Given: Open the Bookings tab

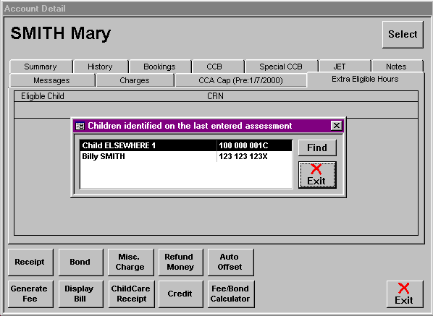Looking at the screenshot, I should [160, 67].
